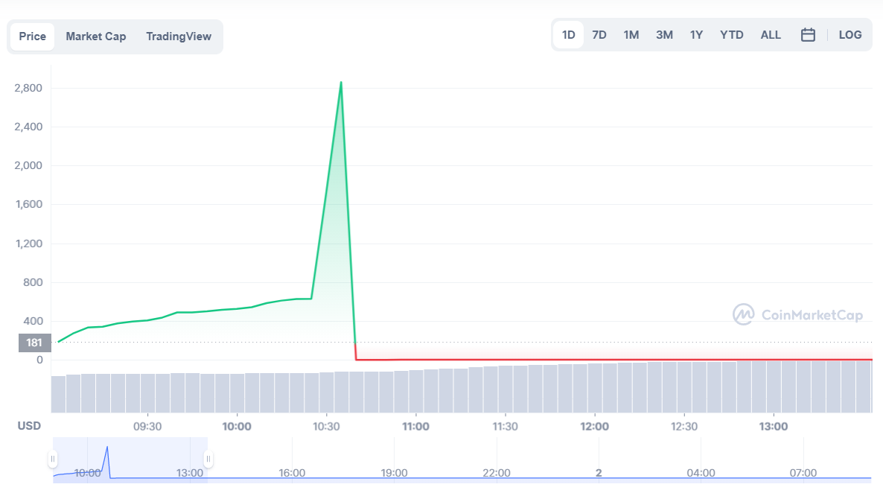Image resolution: width=883 pixels, height=493 pixels.
Task: Click the mini chart at 19:00
Action: pos(394,474)
